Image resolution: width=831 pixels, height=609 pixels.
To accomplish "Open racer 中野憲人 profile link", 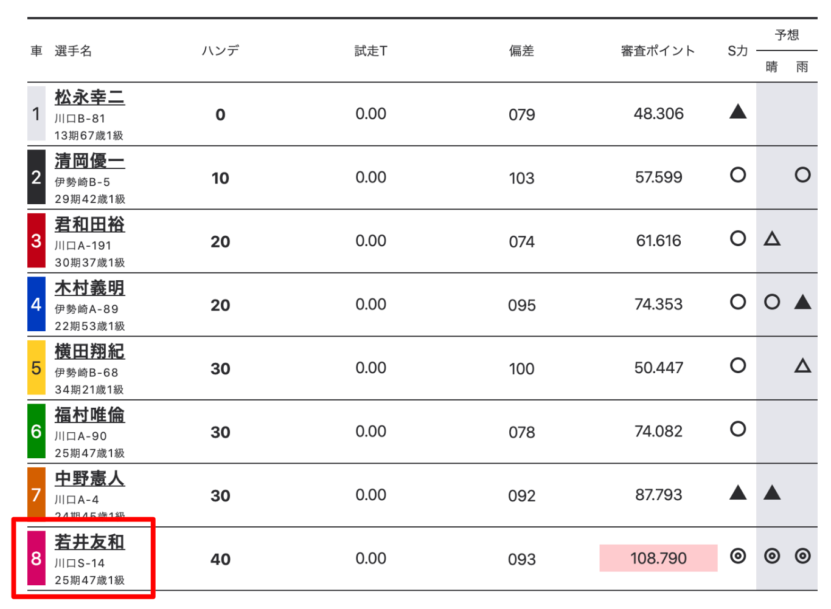I will 89,478.
